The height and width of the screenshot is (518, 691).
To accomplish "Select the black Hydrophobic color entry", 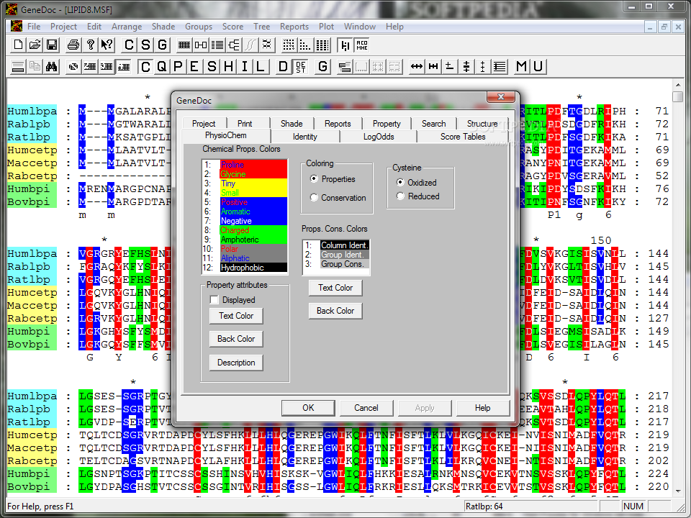I will (x=245, y=268).
